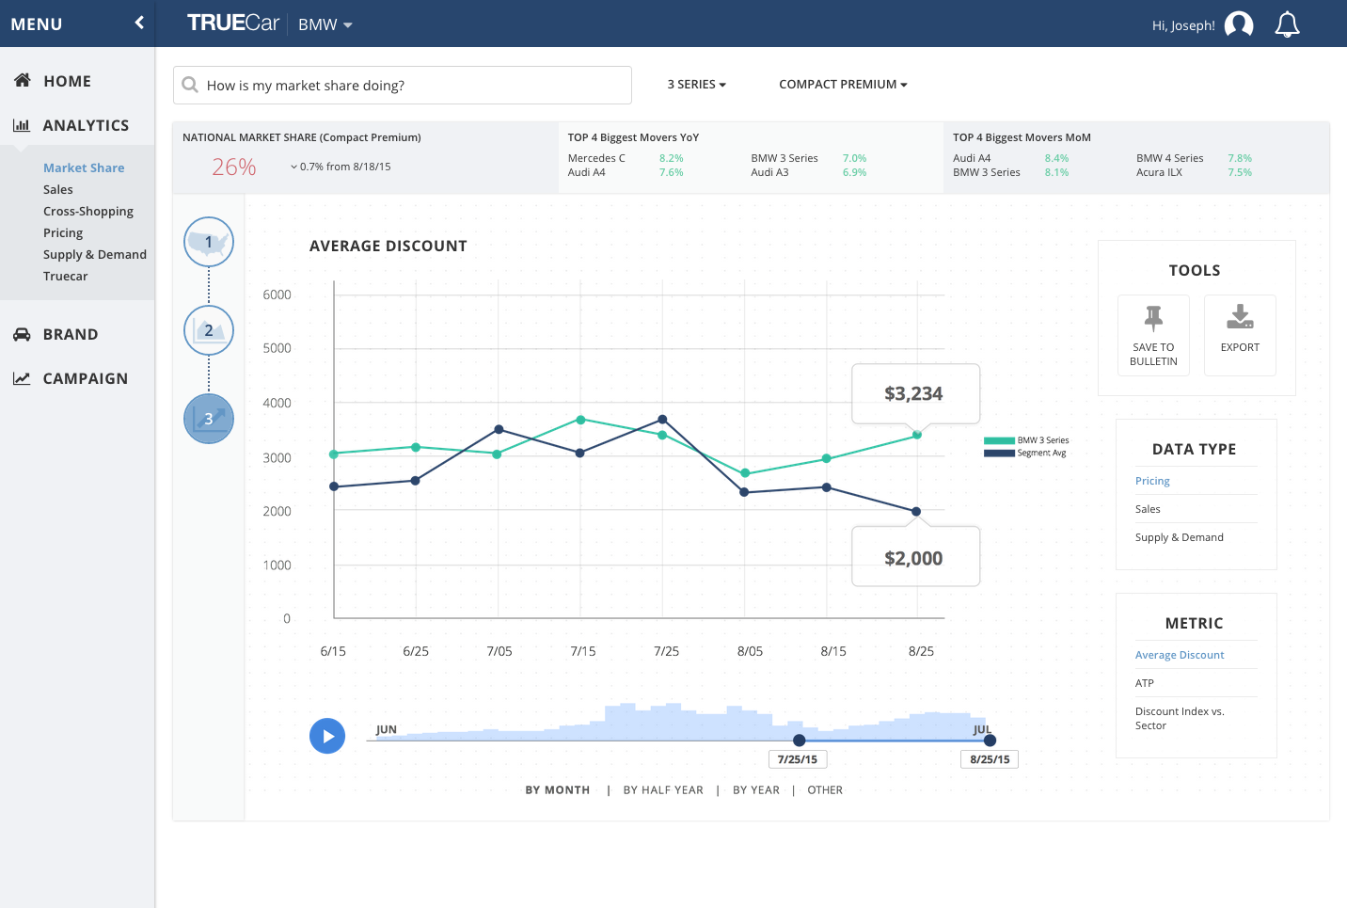Select Average Discount metric
Image resolution: width=1347 pixels, height=908 pixels.
point(1180,655)
